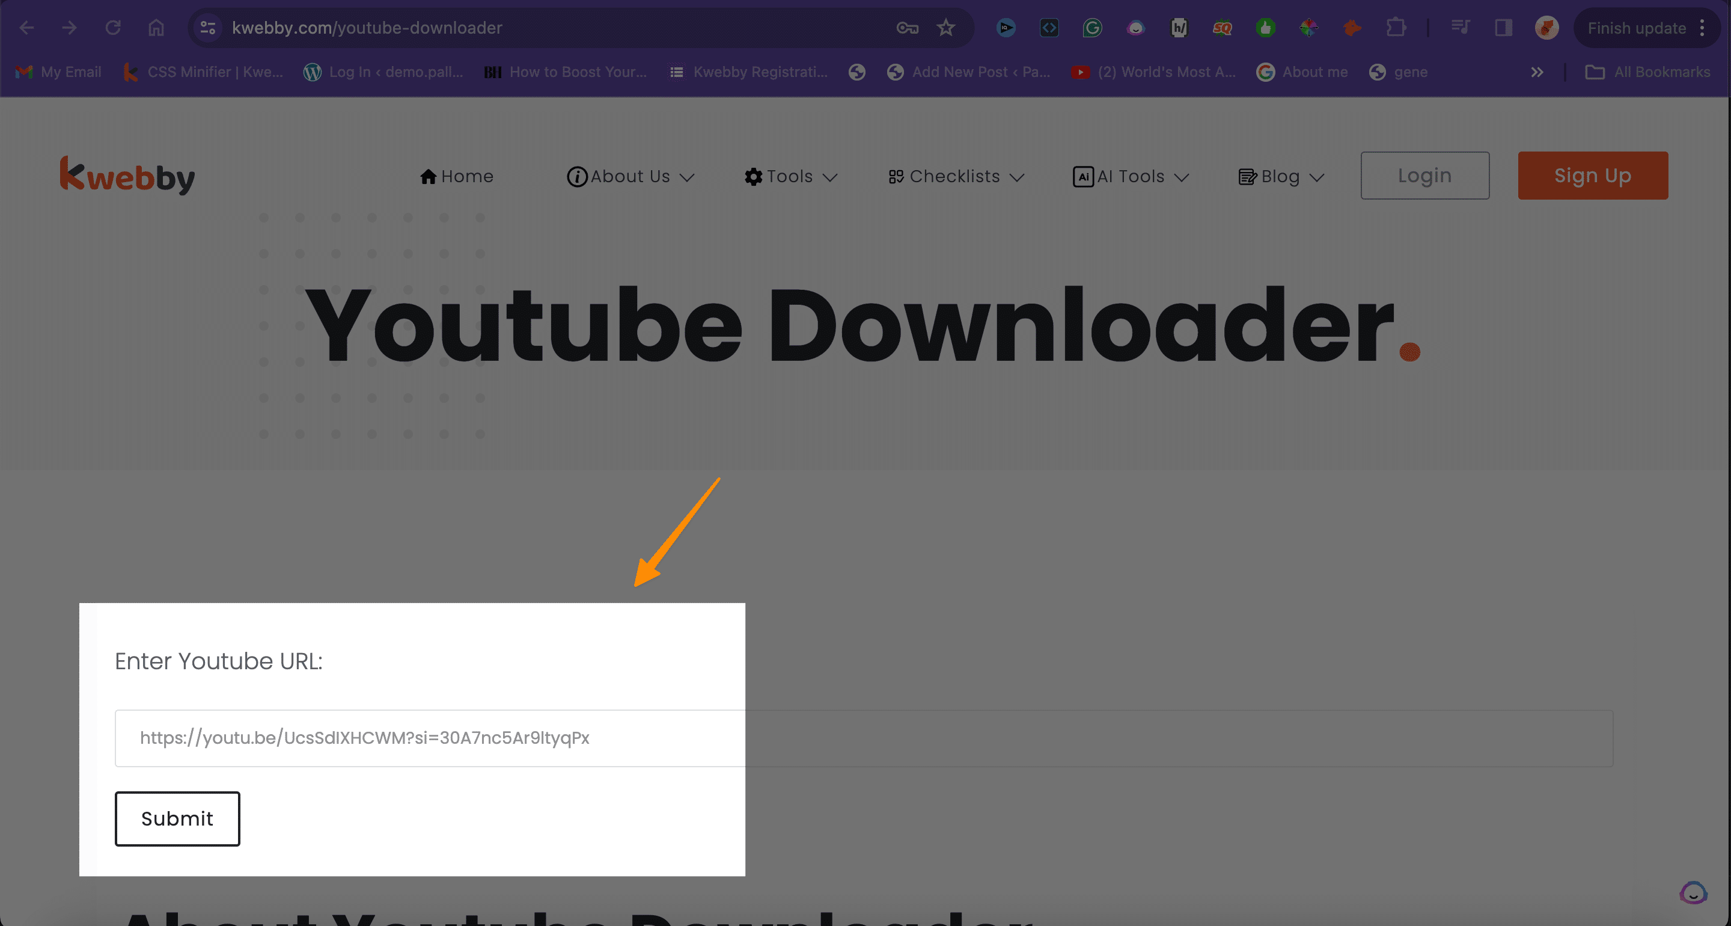Image resolution: width=1731 pixels, height=926 pixels.
Task: Click the browser forward arrow
Action: (69, 28)
